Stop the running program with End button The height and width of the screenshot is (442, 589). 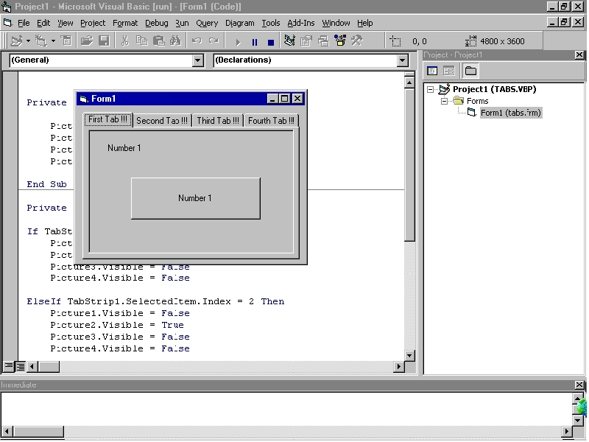pos(270,42)
